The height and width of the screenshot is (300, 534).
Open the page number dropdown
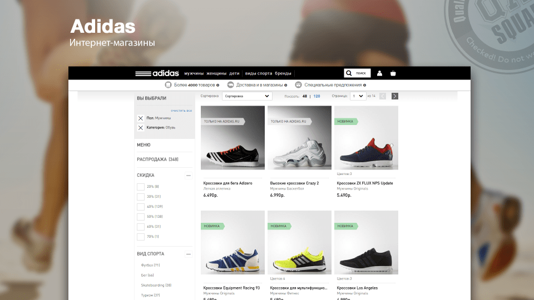pyautogui.click(x=358, y=96)
